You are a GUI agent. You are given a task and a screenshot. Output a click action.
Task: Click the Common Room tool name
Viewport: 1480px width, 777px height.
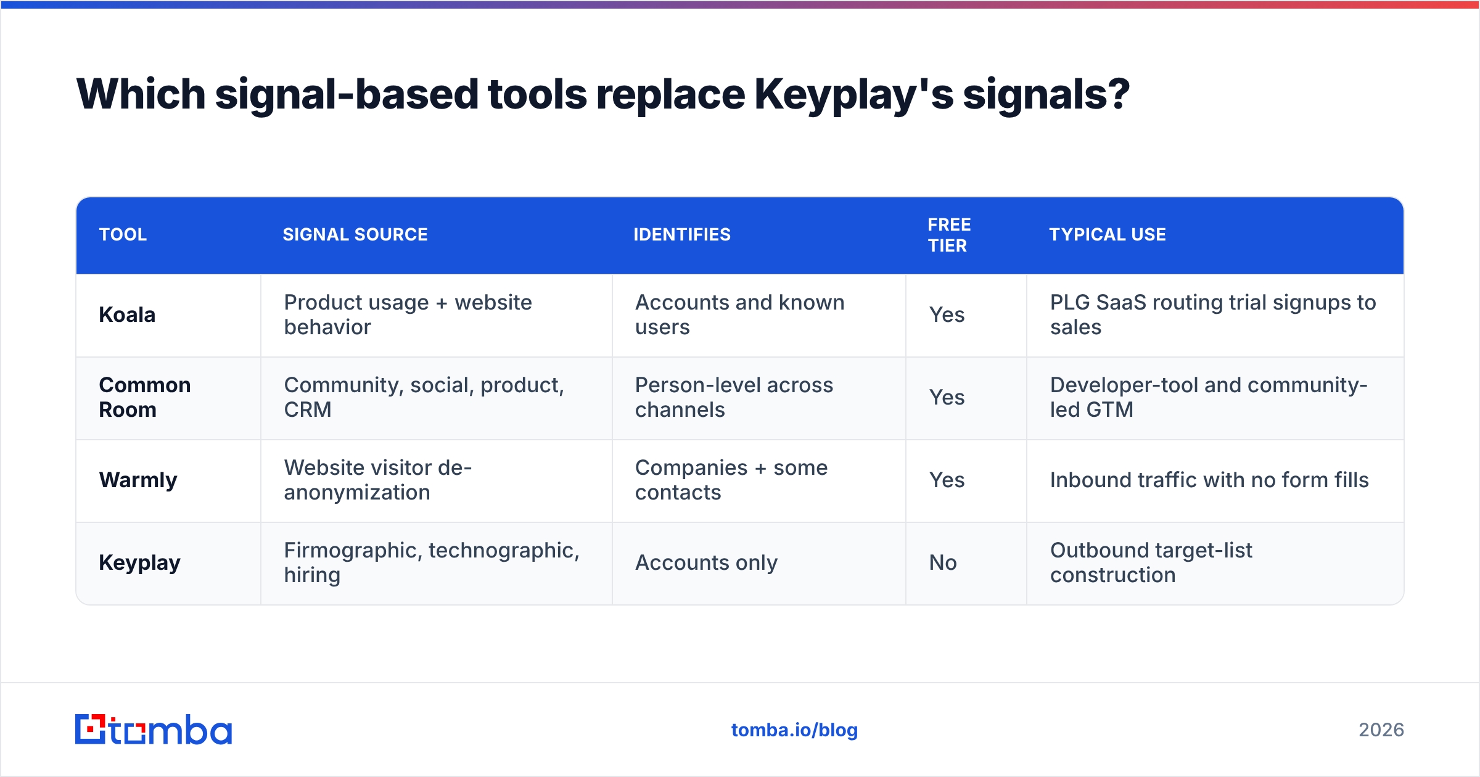coord(145,397)
